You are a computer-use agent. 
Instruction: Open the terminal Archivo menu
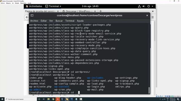(34, 21)
